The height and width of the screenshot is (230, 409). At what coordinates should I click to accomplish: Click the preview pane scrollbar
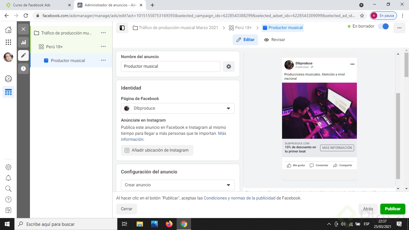pos(398,136)
